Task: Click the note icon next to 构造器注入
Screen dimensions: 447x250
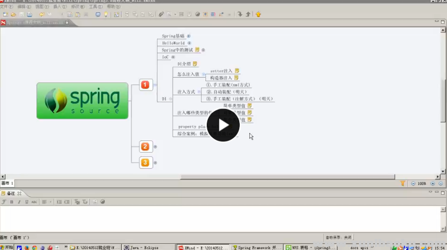Action: pos(237,78)
